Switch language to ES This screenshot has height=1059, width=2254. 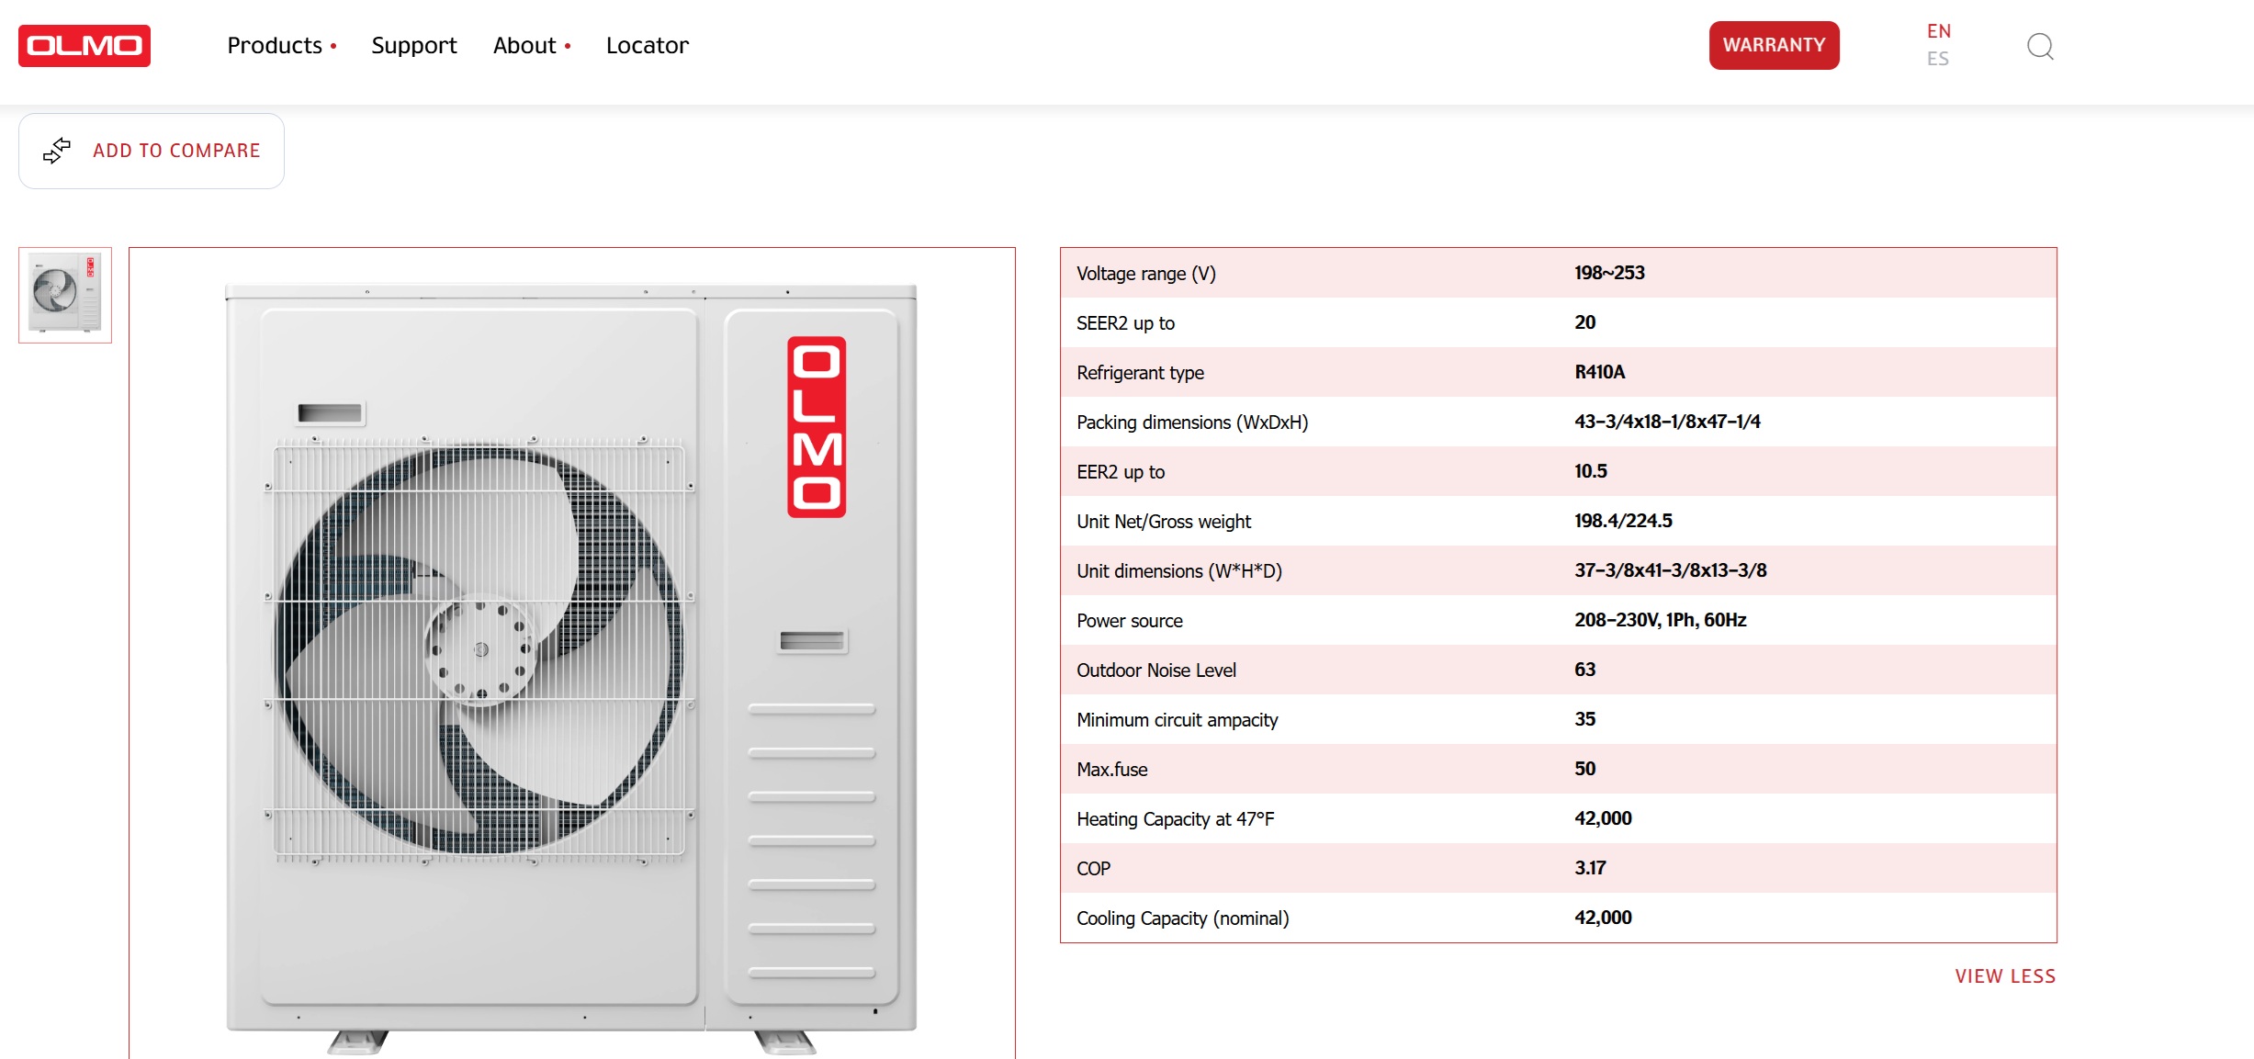pyautogui.click(x=1938, y=59)
